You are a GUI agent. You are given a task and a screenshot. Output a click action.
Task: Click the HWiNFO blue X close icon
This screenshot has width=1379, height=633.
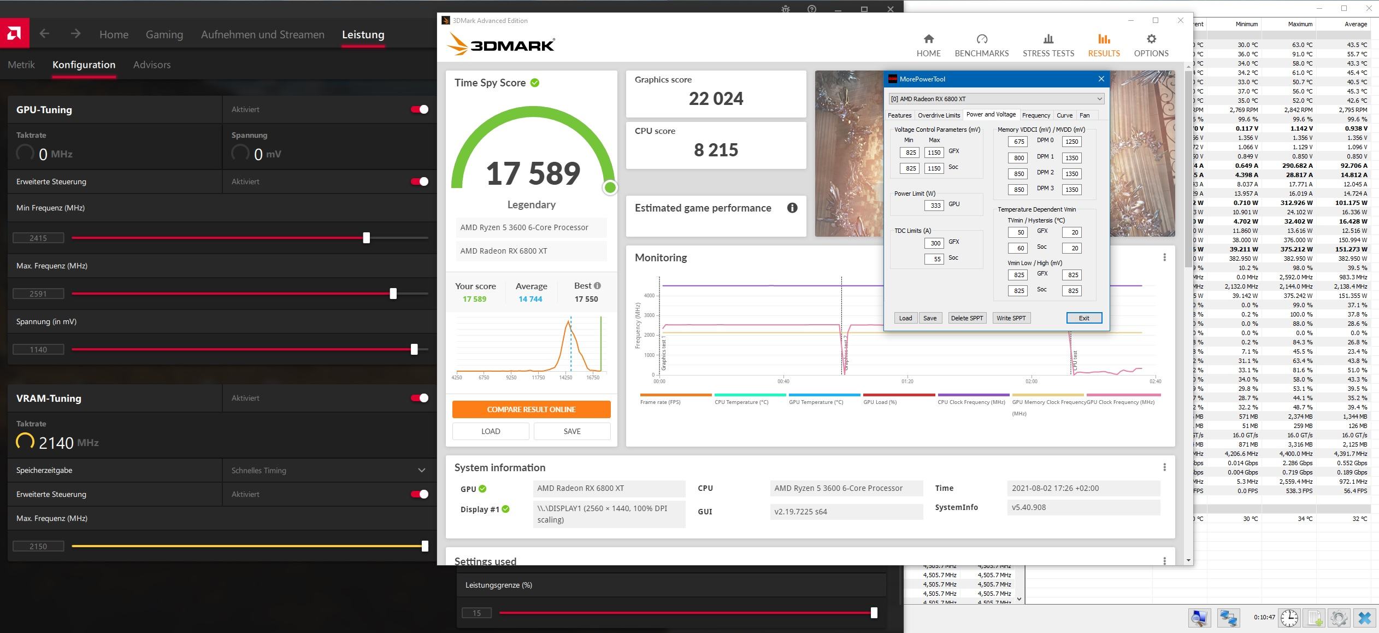(x=1364, y=618)
